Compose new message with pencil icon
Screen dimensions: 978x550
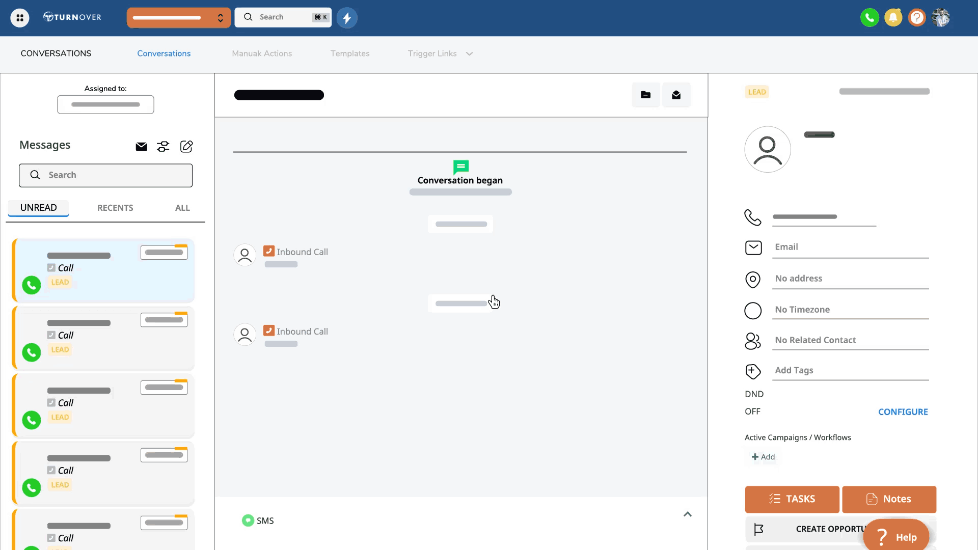(x=186, y=147)
